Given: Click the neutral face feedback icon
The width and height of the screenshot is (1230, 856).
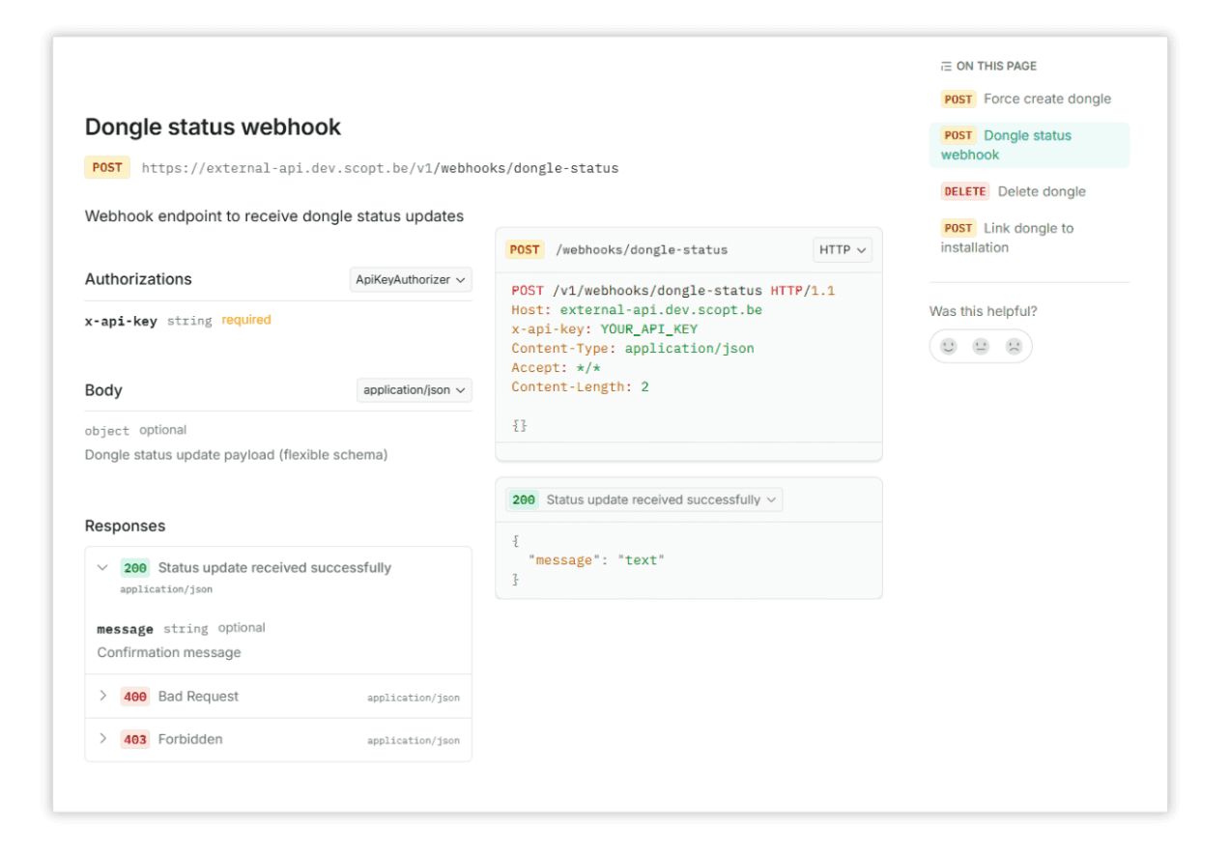Looking at the screenshot, I should pos(981,346).
